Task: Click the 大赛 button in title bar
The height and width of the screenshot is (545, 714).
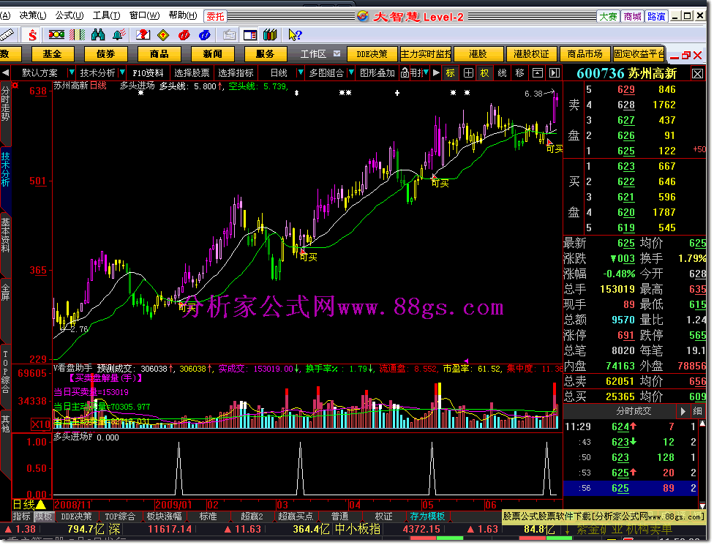Action: tap(607, 16)
